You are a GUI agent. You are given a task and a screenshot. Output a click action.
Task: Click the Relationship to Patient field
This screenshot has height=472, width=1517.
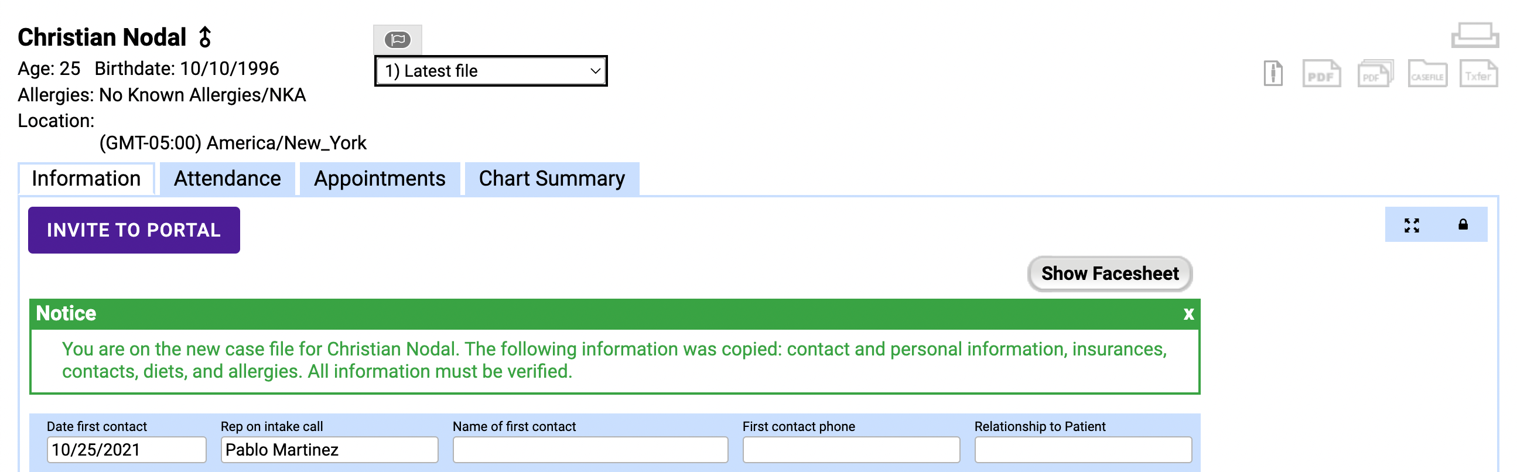click(x=1082, y=450)
